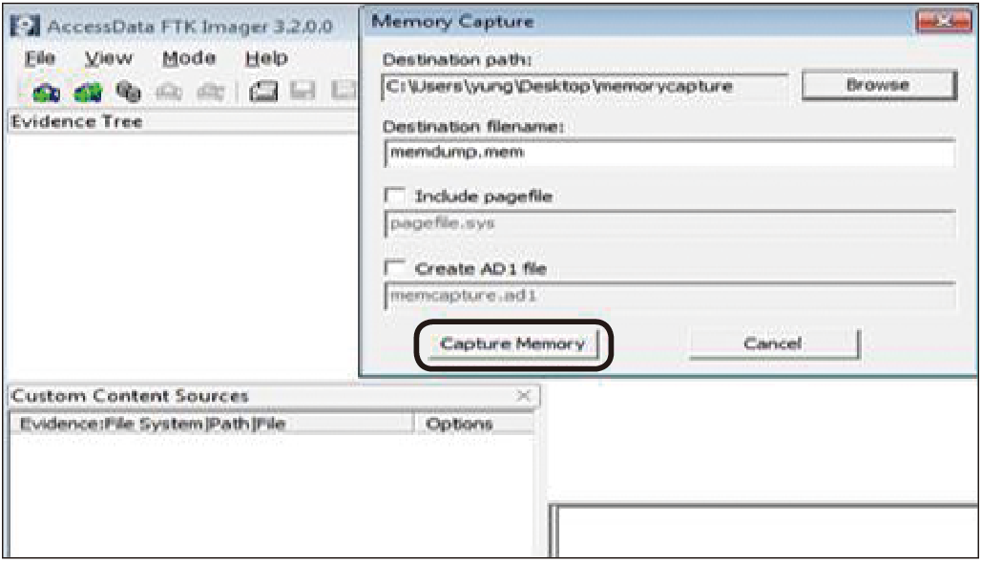The width and height of the screenshot is (982, 562).
Task: Click the disabled pagefile.sys field
Action: (x=669, y=224)
